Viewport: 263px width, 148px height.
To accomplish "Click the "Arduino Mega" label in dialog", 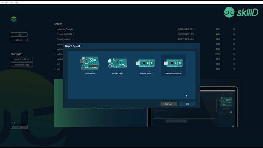I will coord(117,74).
